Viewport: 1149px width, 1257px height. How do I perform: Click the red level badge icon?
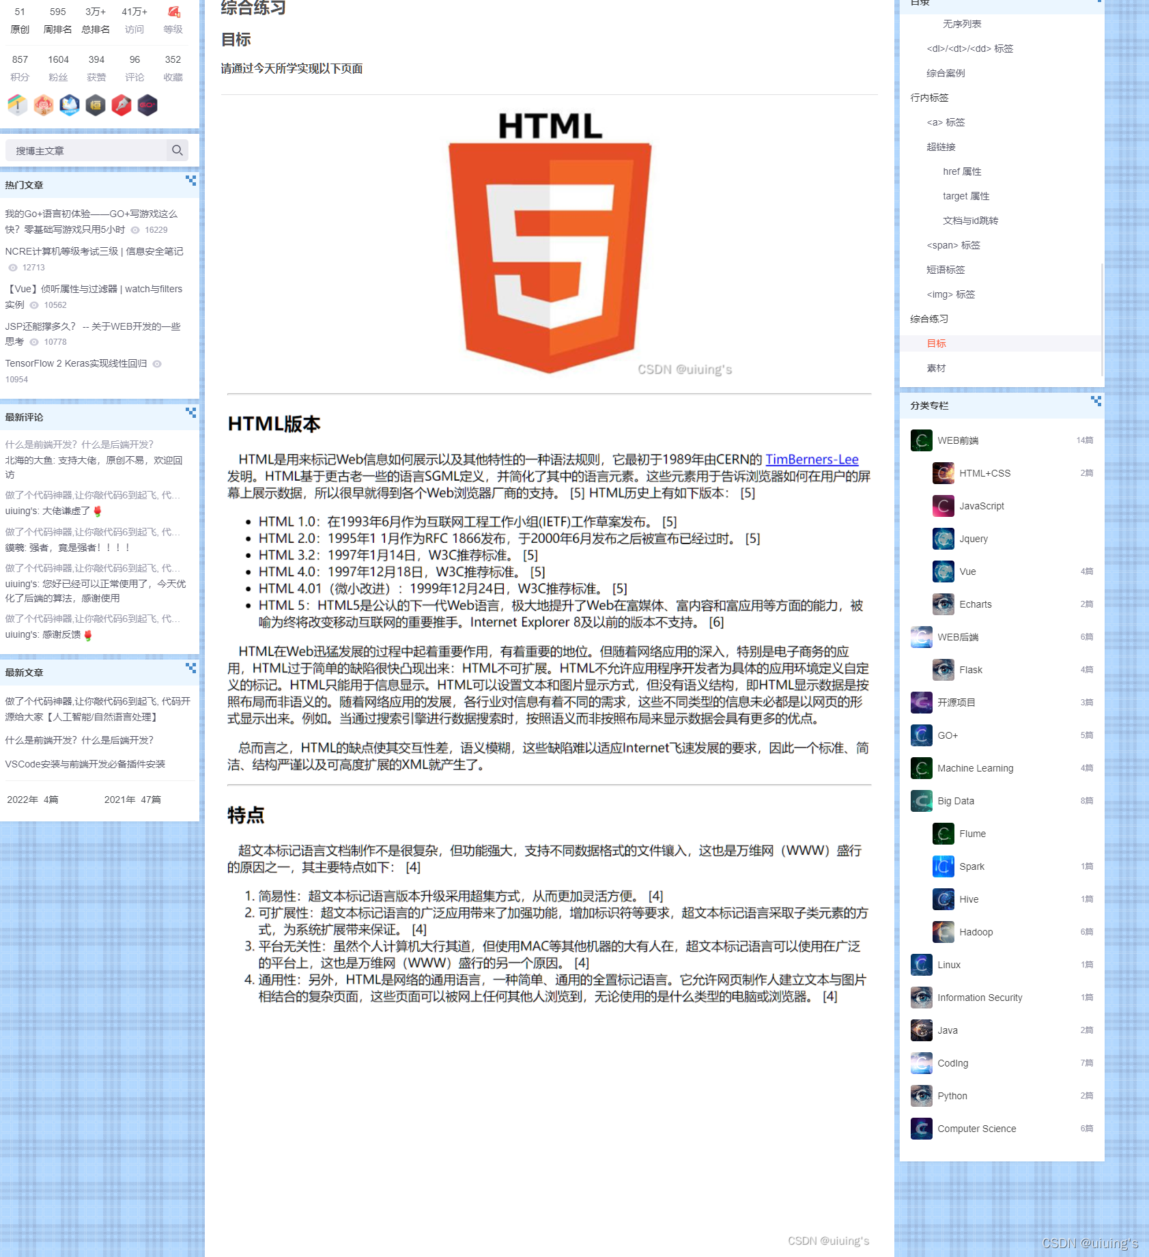click(173, 12)
